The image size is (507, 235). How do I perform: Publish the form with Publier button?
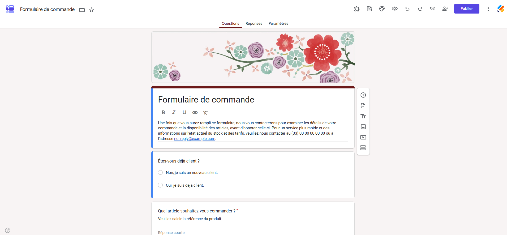click(x=467, y=9)
